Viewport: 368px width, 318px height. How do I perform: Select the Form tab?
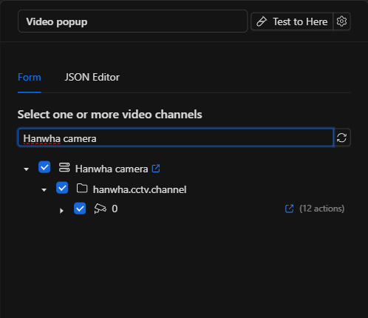pyautogui.click(x=30, y=78)
